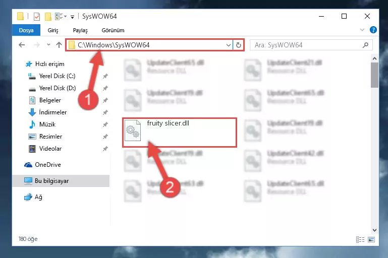This screenshot has height=258, width=388.
Task: Close the SysWOW64 window
Action: (x=367, y=16)
